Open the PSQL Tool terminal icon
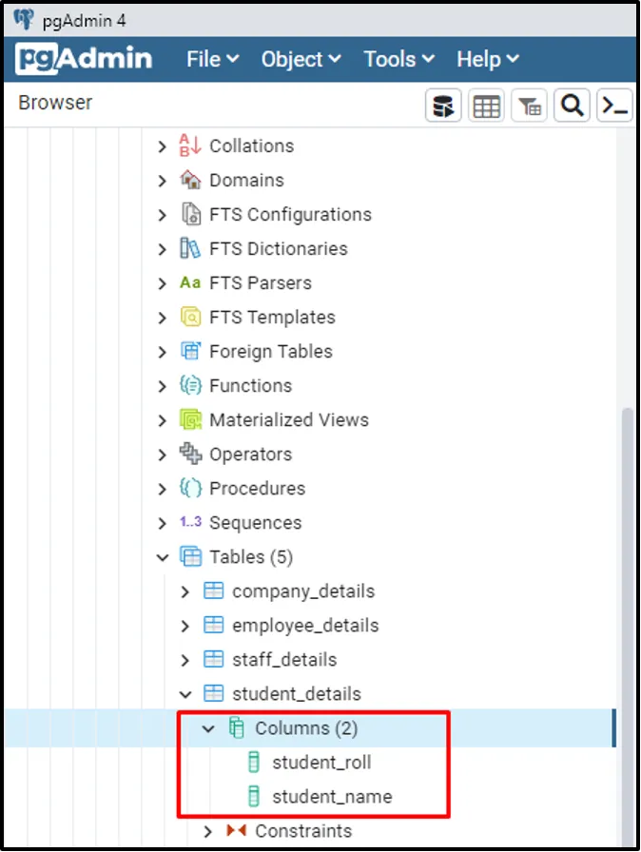 click(x=614, y=106)
